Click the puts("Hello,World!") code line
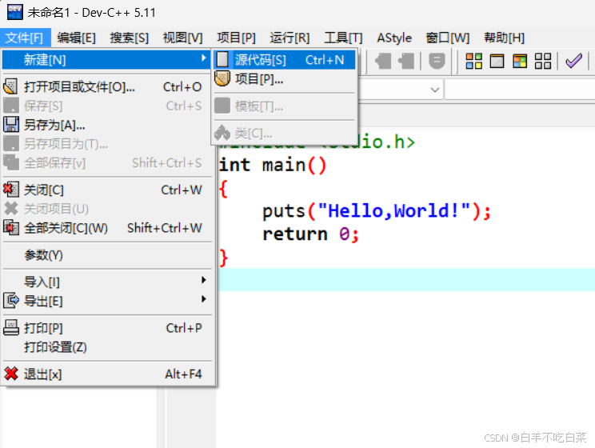 (x=377, y=211)
